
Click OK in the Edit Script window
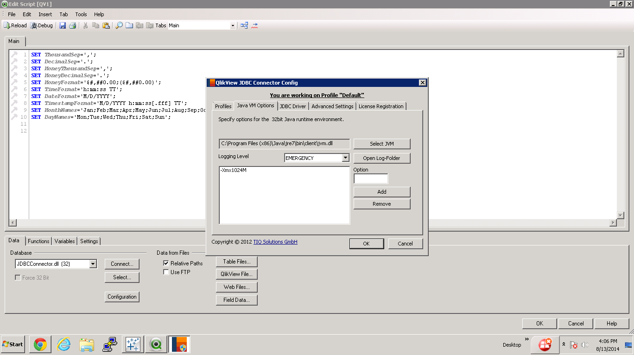[x=539, y=324]
